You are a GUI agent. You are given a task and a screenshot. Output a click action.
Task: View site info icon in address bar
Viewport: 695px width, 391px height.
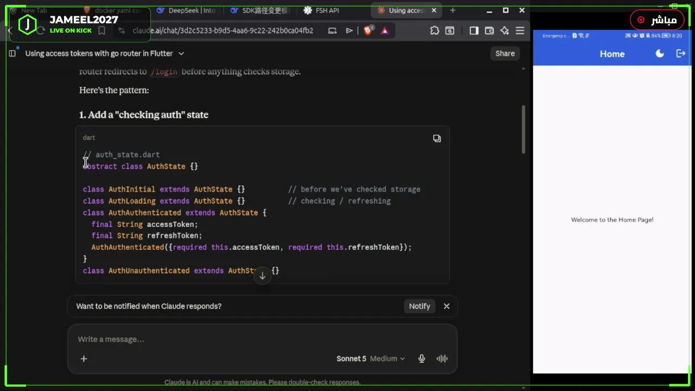[121, 31]
